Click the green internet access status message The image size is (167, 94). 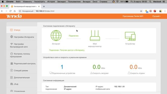[x=67, y=50]
